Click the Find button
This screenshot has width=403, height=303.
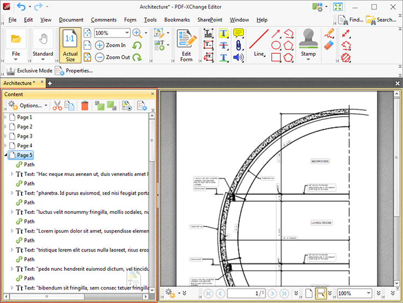pos(350,20)
